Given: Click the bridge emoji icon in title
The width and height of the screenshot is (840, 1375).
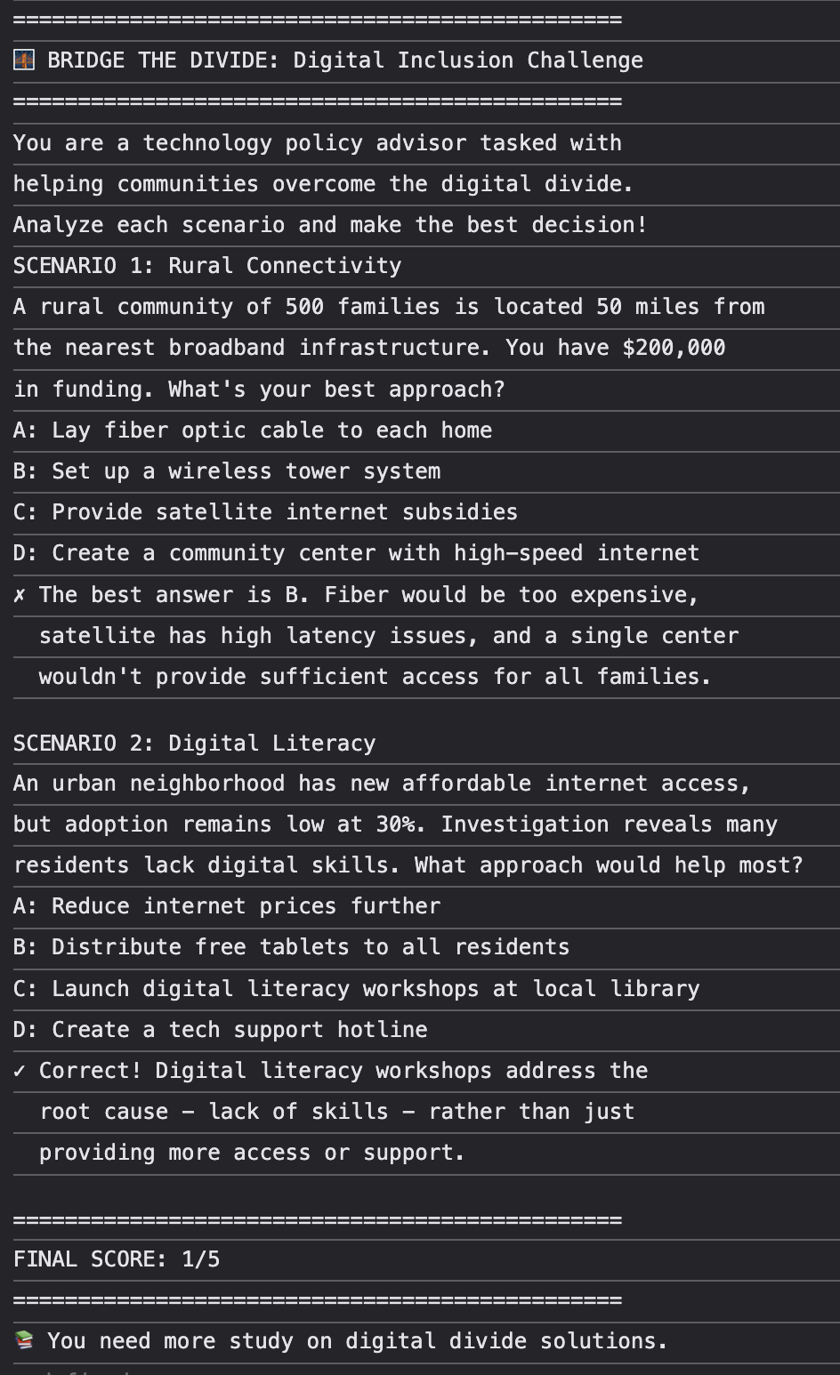Looking at the screenshot, I should 24,60.
